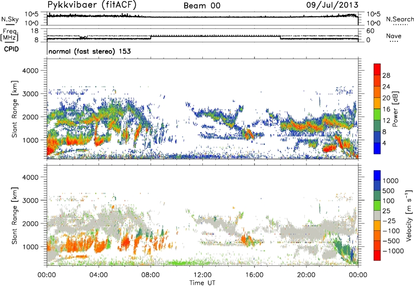Pick the gray segment of Velocity color bar
The width and height of the screenshot is (414, 286).
point(377,215)
